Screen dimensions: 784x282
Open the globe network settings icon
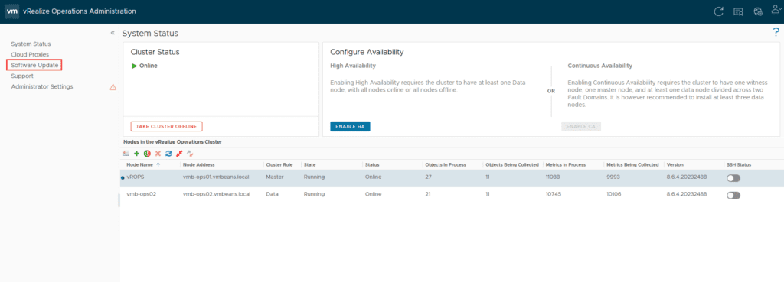click(757, 11)
